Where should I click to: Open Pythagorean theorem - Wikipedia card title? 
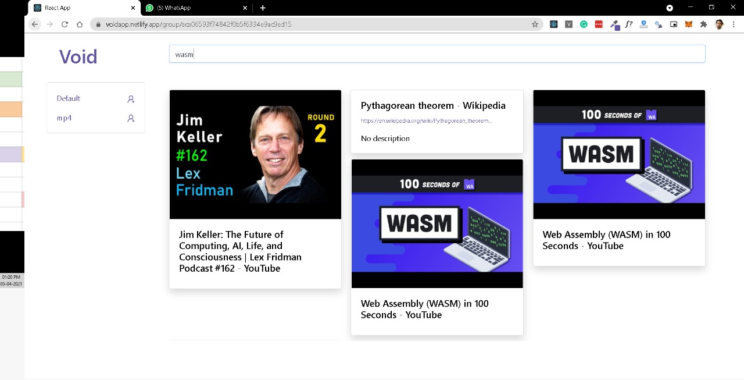point(433,105)
